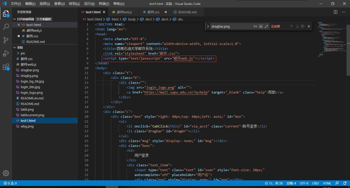Select 邮件web.js in open editors list

(34, 30)
